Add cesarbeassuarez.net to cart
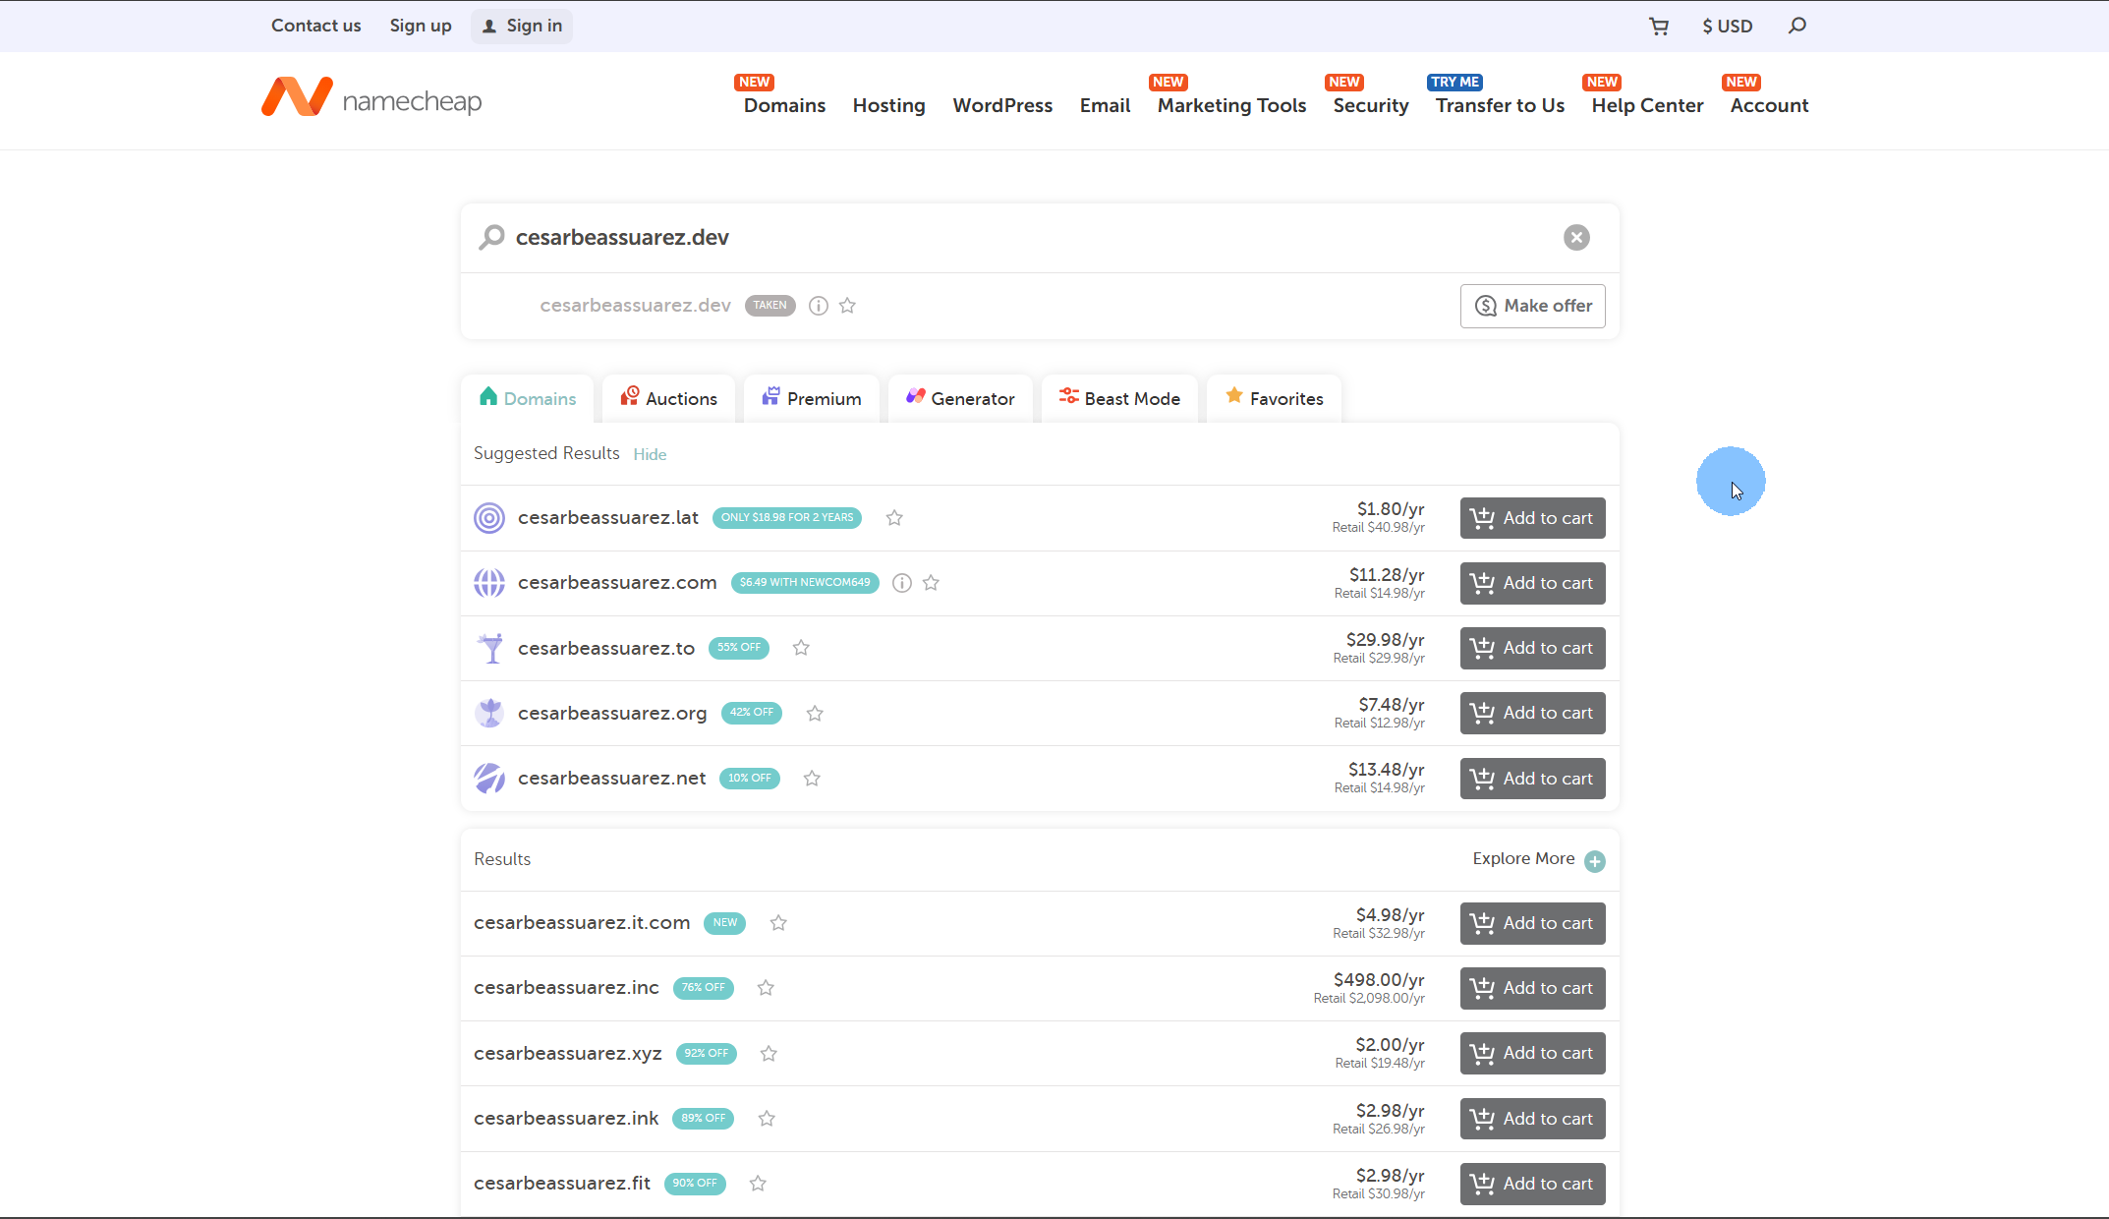This screenshot has height=1219, width=2109. click(x=1531, y=778)
